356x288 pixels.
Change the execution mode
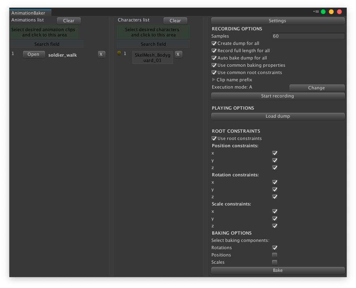pyautogui.click(x=317, y=88)
